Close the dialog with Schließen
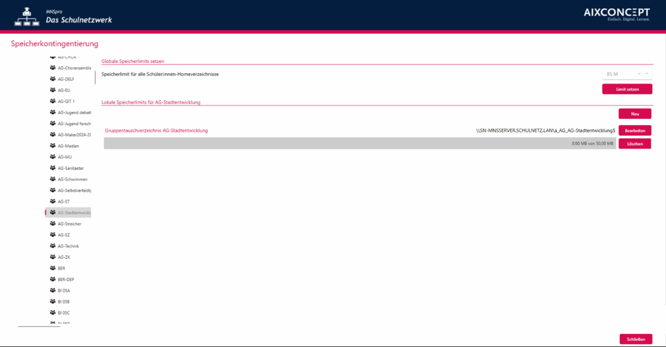The image size is (666, 347). (x=636, y=339)
